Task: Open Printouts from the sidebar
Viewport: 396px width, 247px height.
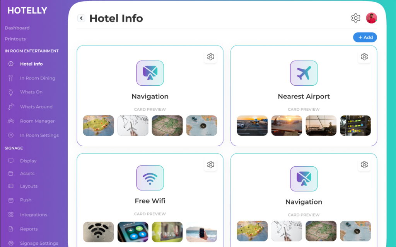Action: 15,39
